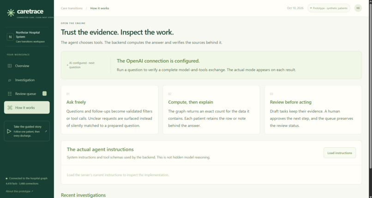372x198 pixels.
Task: Open the Overview workspace page
Action: 27,66
